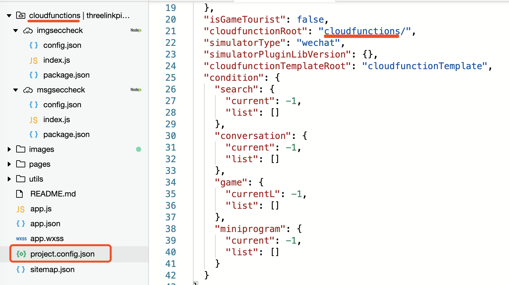This screenshot has height=285, width=509.
Task: Click the "wechat" string value
Action: (318, 43)
